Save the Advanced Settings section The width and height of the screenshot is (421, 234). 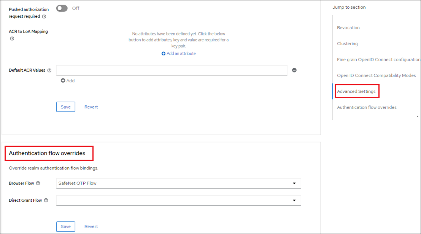click(66, 107)
